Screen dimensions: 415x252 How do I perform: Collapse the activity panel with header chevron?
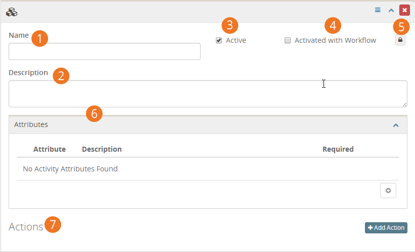coord(391,11)
